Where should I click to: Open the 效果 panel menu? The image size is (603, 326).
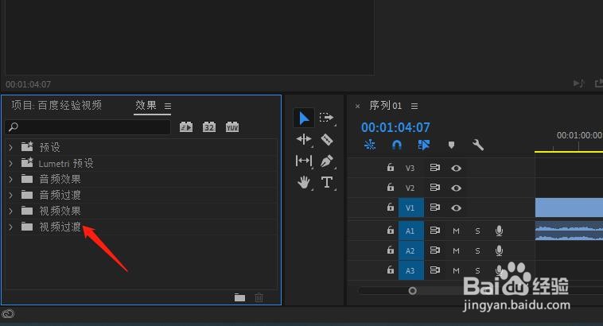168,106
